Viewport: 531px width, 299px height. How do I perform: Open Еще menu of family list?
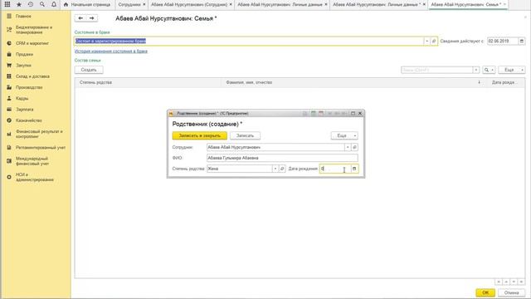tap(511, 70)
